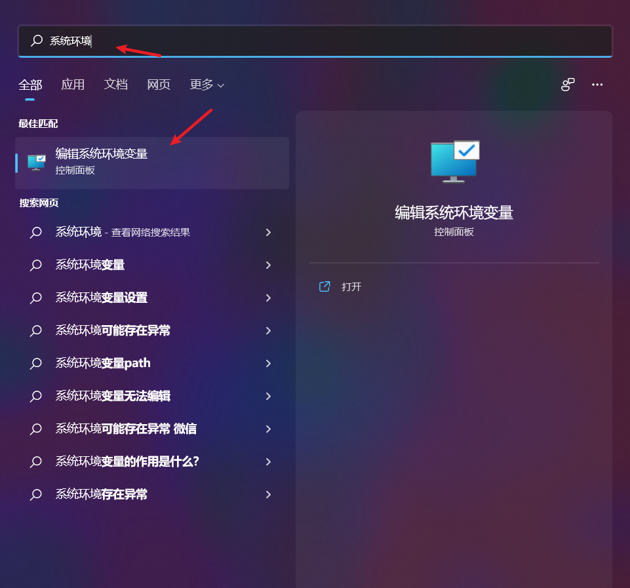The width and height of the screenshot is (630, 588).
Task: Expand the 更多 dropdown filter
Action: (x=207, y=85)
